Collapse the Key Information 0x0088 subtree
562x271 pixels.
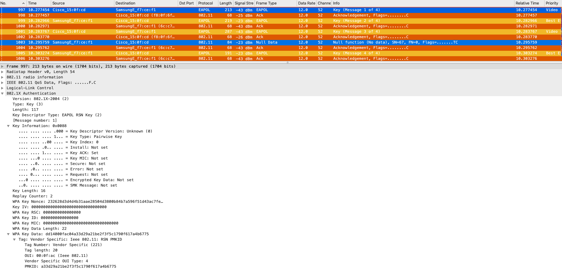[x=8, y=126]
